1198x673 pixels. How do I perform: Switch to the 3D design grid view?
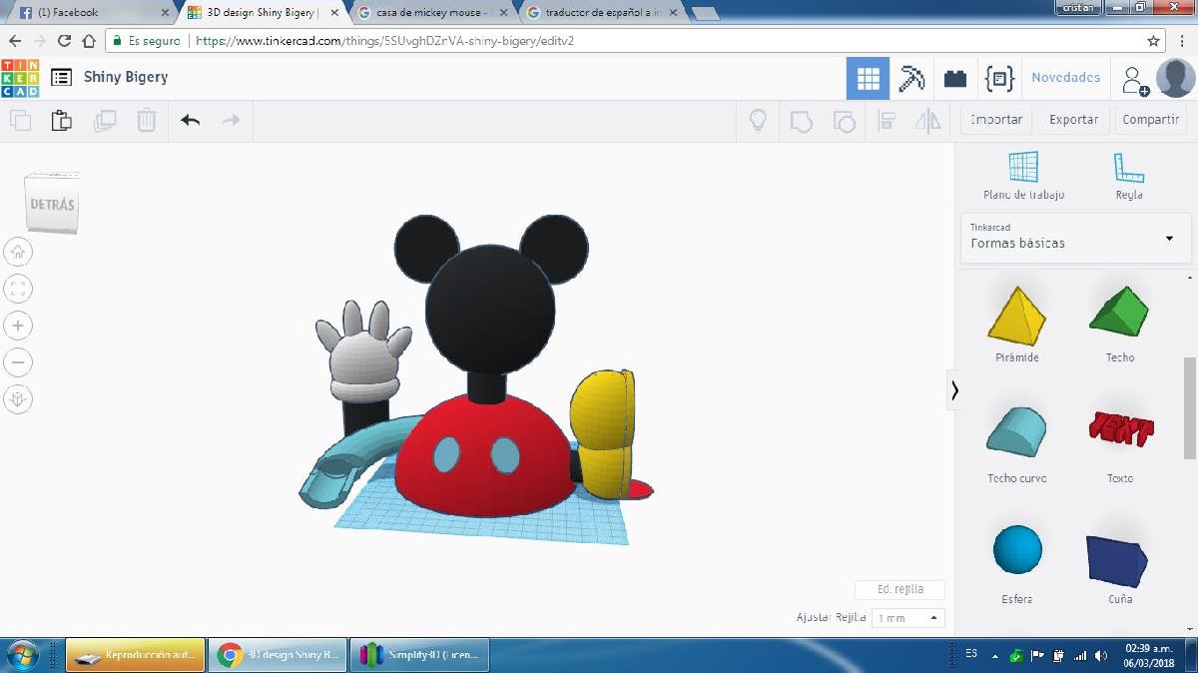868,78
